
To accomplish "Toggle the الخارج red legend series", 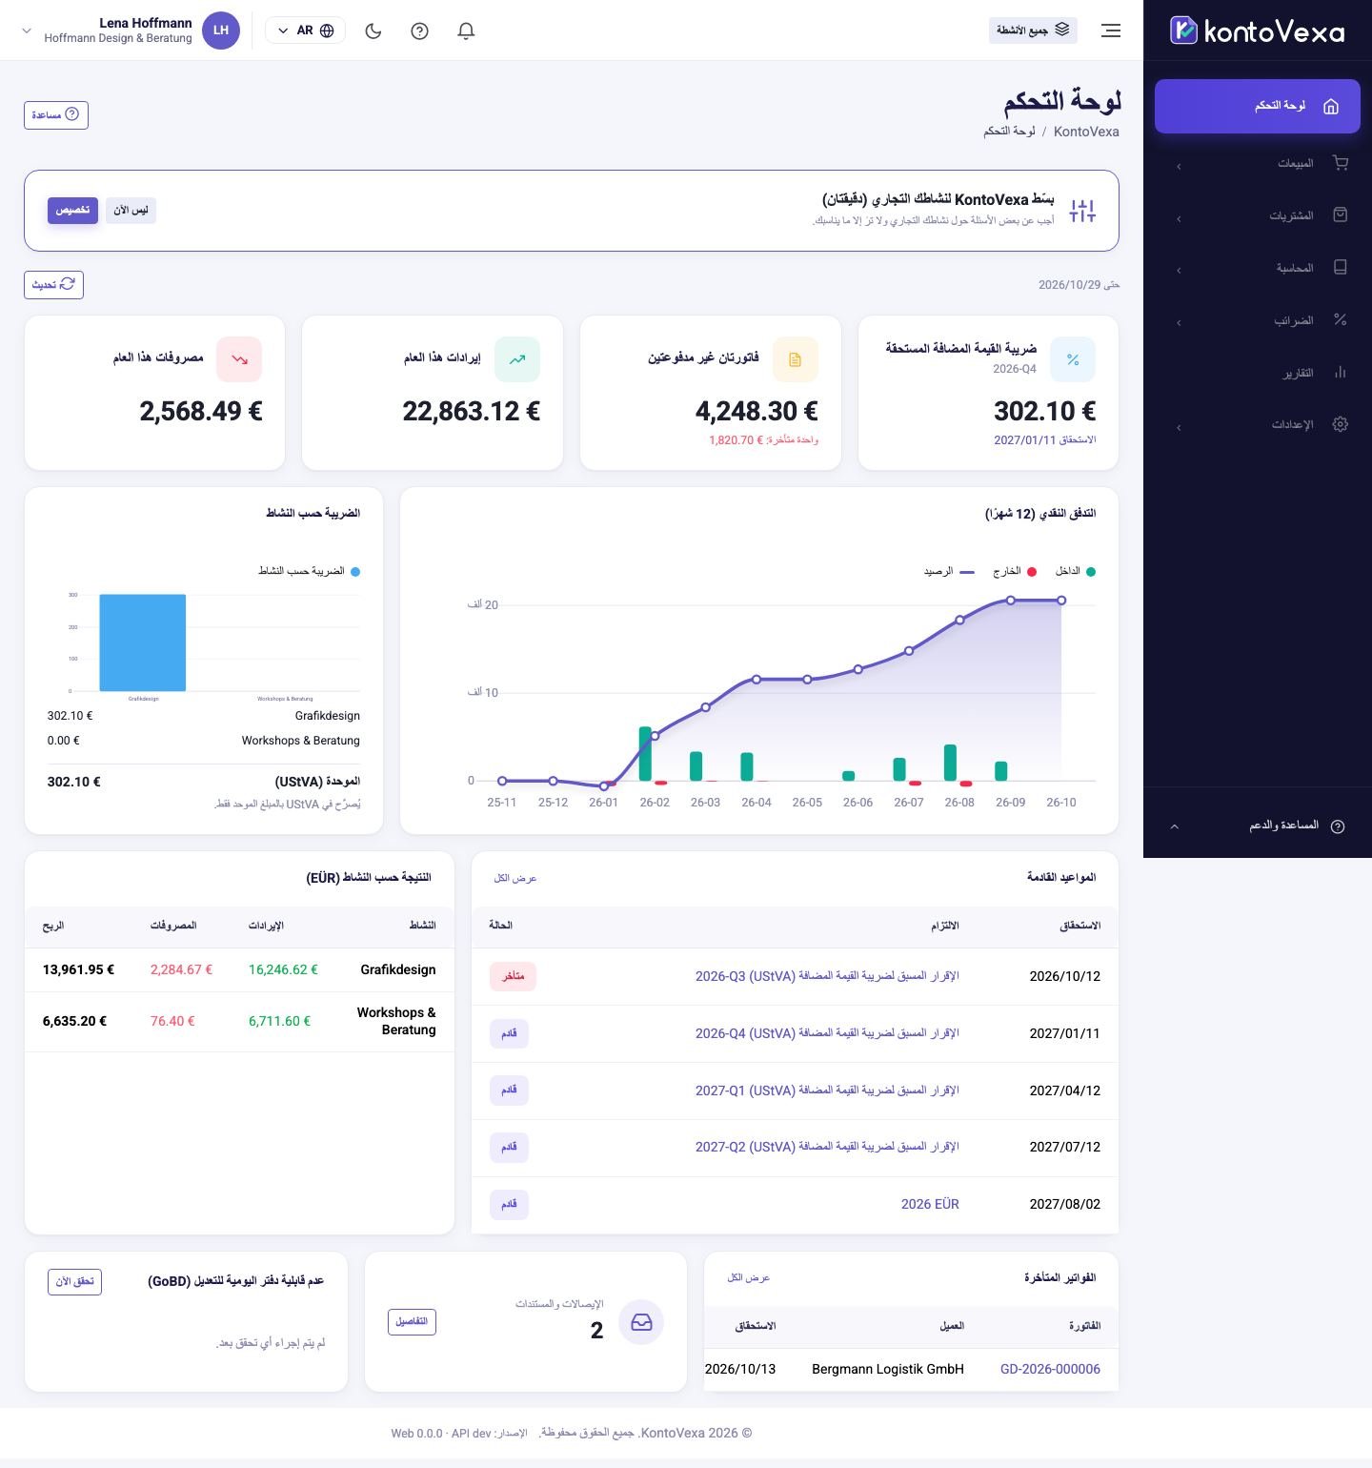I will click(1014, 571).
